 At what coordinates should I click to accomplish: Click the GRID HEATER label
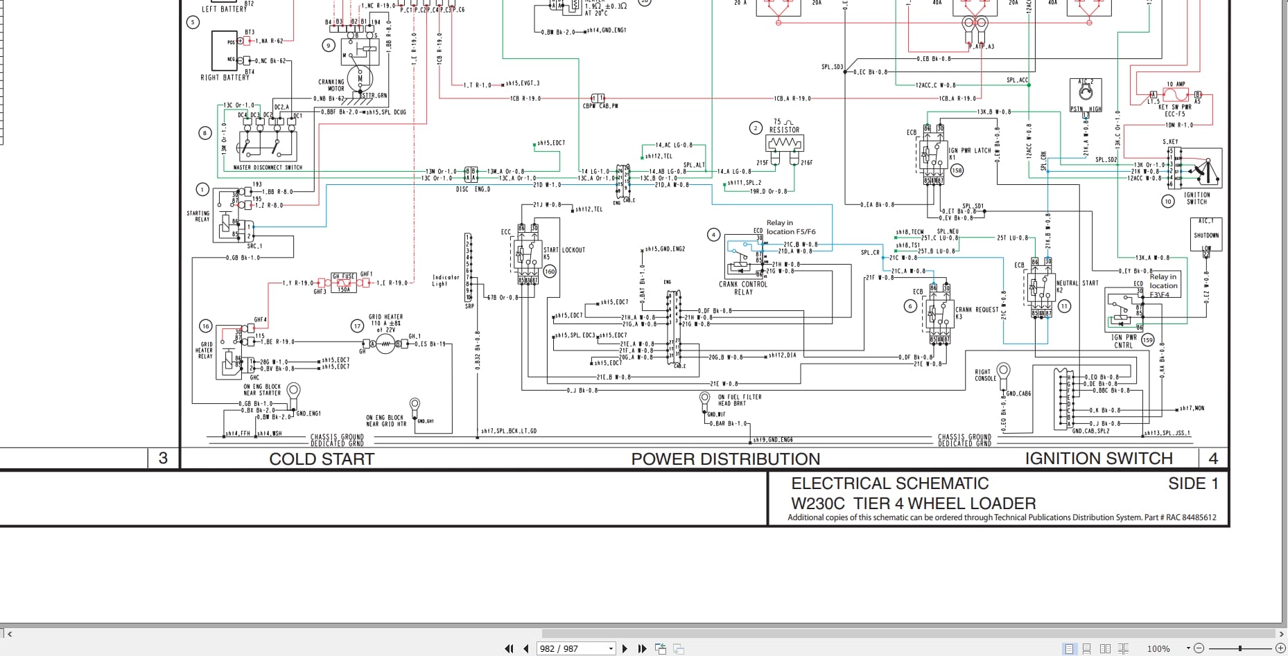click(x=385, y=317)
